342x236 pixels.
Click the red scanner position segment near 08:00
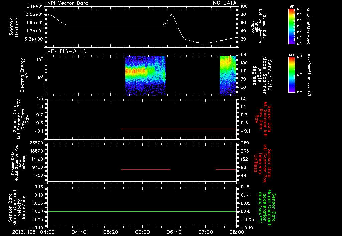pos(226,169)
